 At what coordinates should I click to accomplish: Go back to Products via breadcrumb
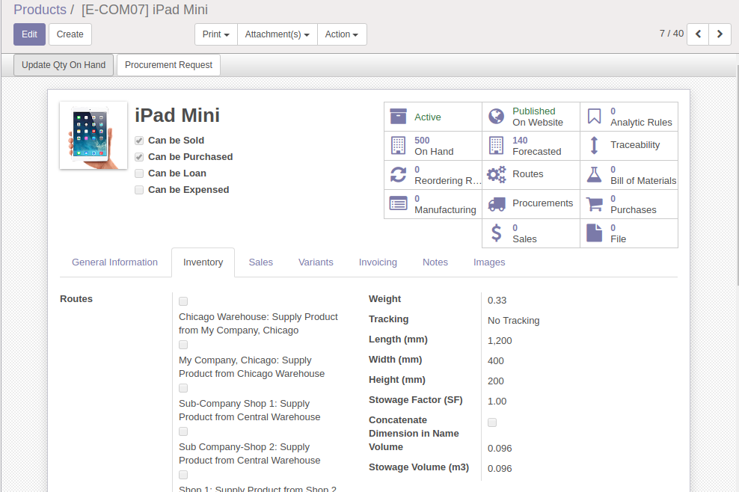point(40,10)
